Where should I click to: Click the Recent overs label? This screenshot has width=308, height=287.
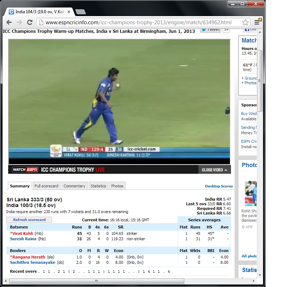point(24,271)
